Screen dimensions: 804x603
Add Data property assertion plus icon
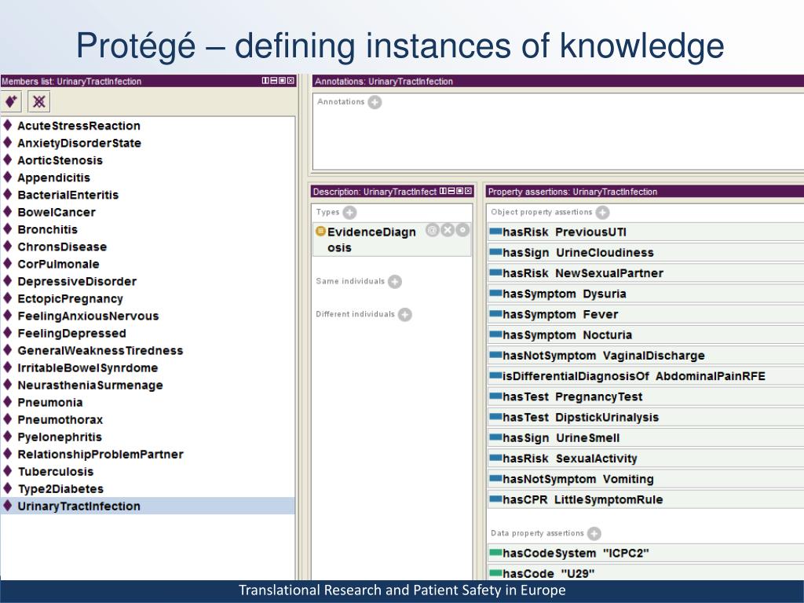pyautogui.click(x=594, y=534)
